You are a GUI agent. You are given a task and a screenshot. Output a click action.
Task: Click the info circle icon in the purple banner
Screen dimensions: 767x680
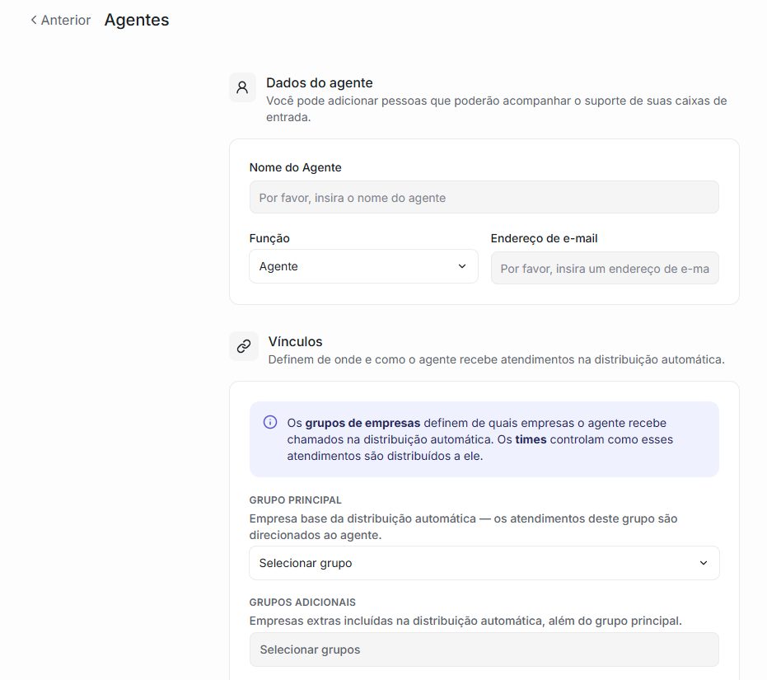[270, 422]
